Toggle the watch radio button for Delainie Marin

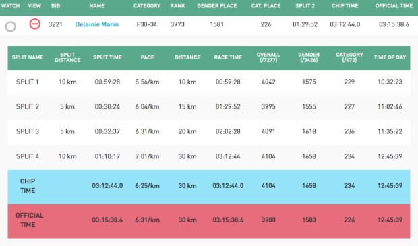11,26
